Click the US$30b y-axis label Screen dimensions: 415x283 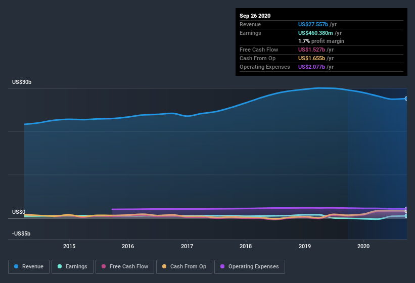[22, 82]
